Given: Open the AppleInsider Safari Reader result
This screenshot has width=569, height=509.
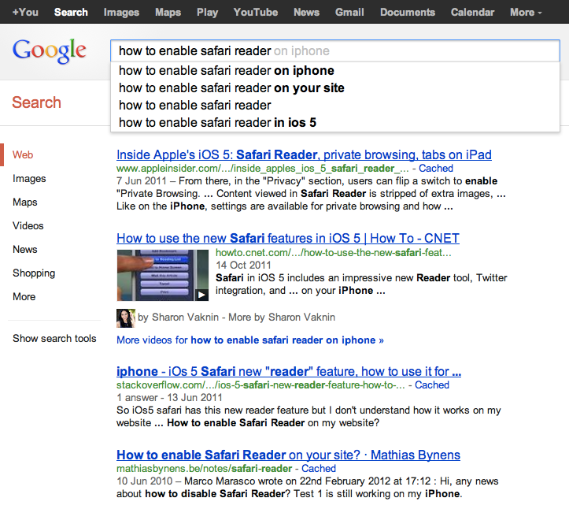Looking at the screenshot, I should [x=304, y=154].
